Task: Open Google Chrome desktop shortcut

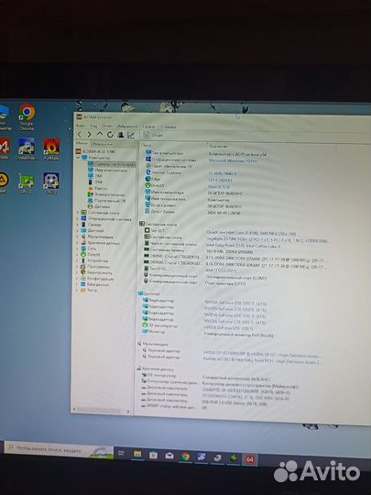Action: [27, 116]
